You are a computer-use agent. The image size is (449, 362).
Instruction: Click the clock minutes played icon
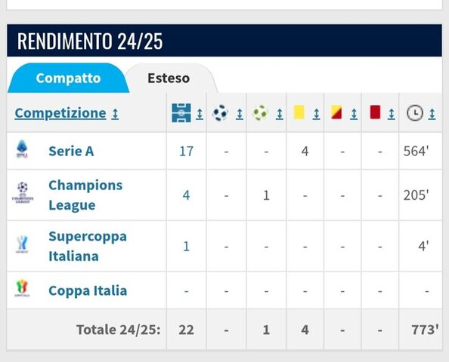point(415,113)
